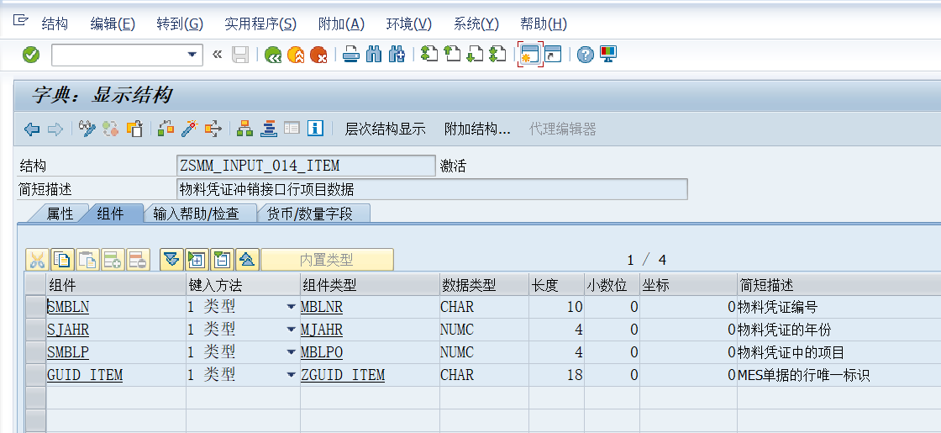The image size is (941, 433).
Task: Click the 层次结构显示 button
Action: tap(386, 129)
